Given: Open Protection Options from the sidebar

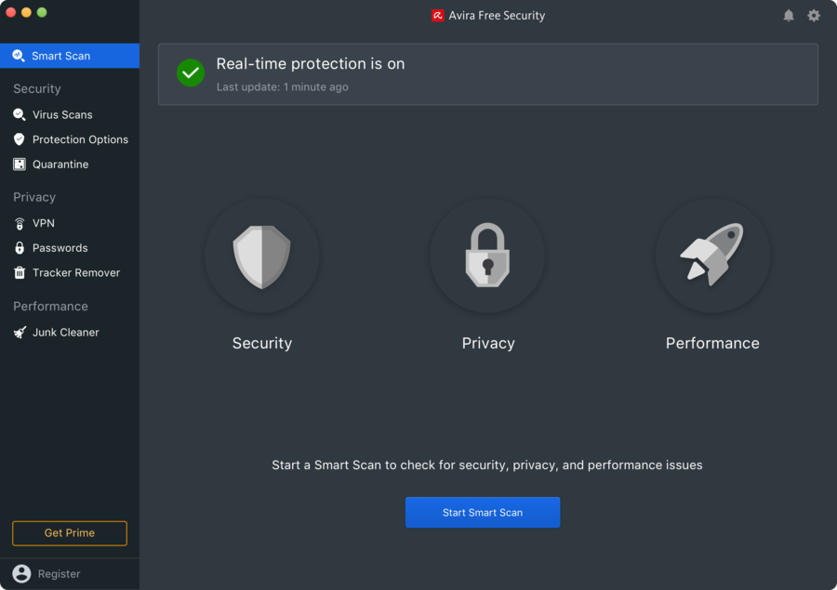Looking at the screenshot, I should (x=20, y=139).
